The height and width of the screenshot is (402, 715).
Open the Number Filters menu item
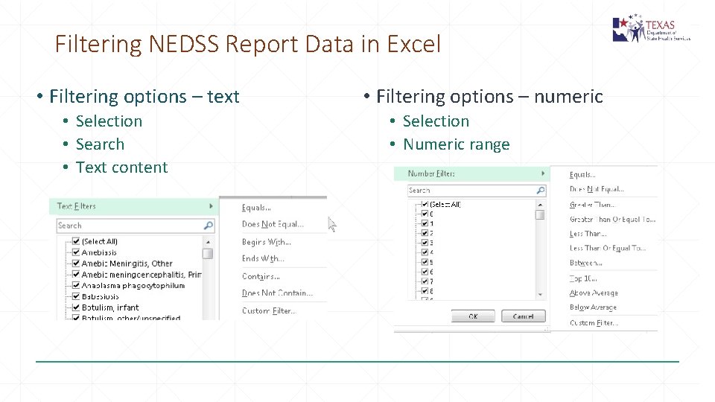coord(472,173)
